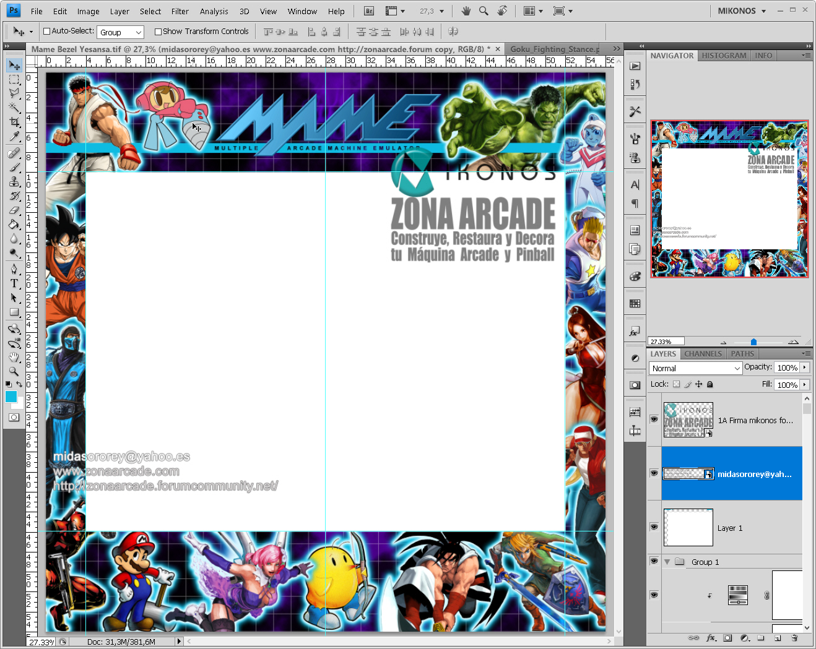
Task: Open the Color palette panel icon
Action: click(x=635, y=277)
